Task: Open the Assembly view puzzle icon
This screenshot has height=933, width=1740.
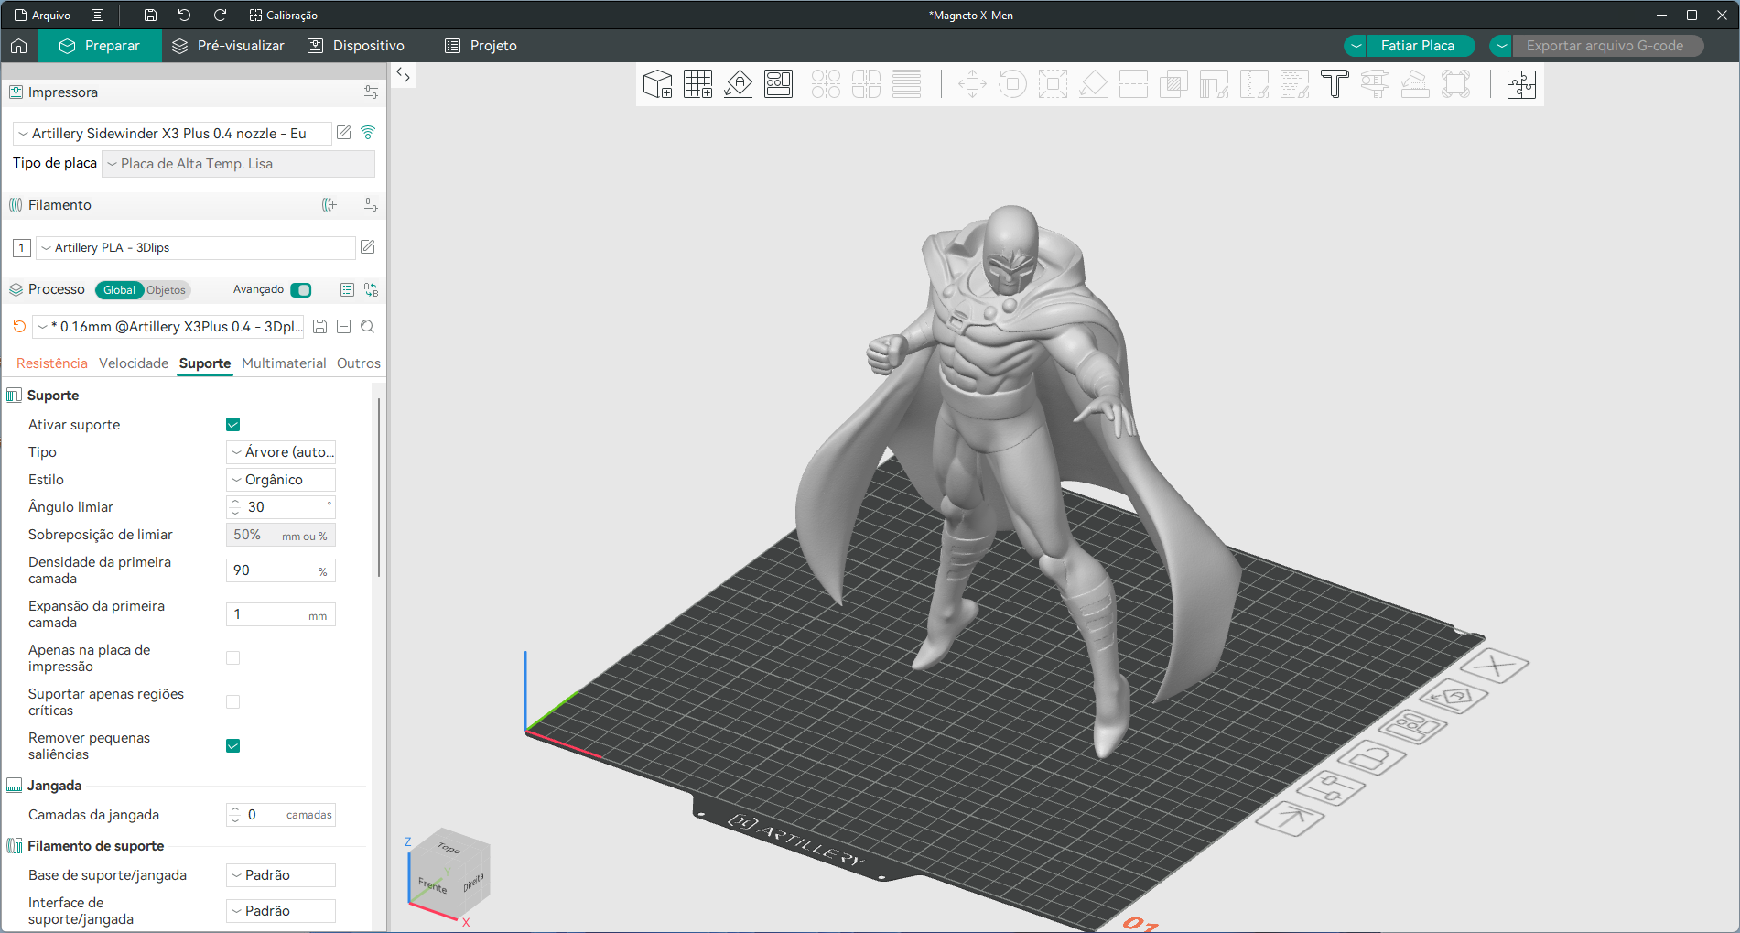Action: pyautogui.click(x=1521, y=84)
